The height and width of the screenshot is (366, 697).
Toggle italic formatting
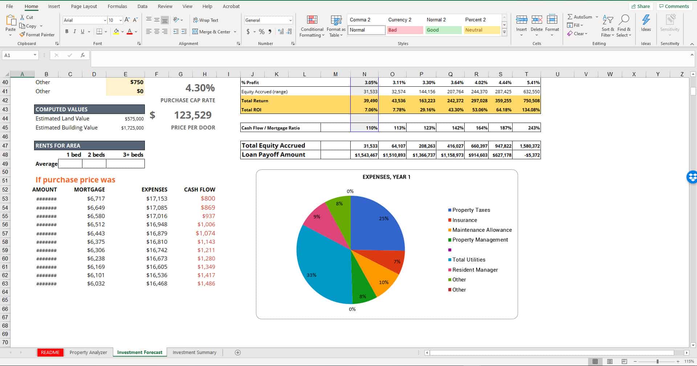(x=75, y=32)
